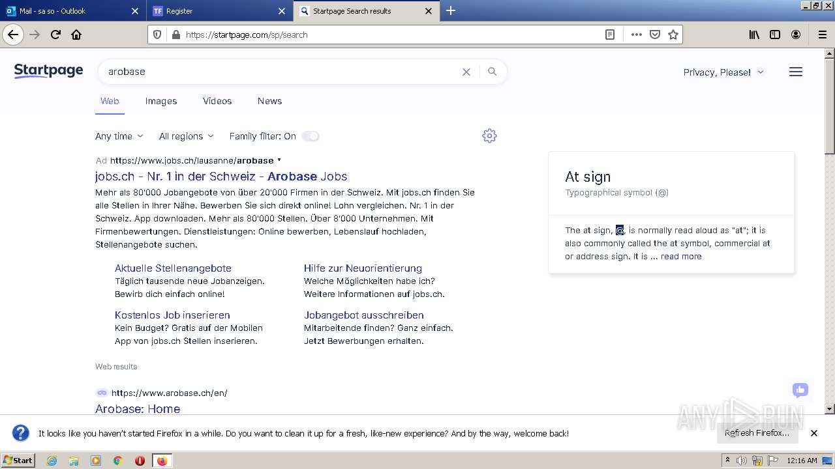Click the Startpage logo
835x469 pixels.
48,71
